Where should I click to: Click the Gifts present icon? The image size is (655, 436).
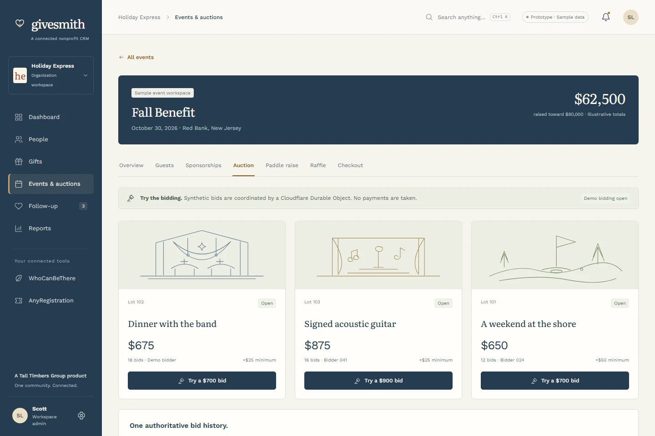coord(19,162)
